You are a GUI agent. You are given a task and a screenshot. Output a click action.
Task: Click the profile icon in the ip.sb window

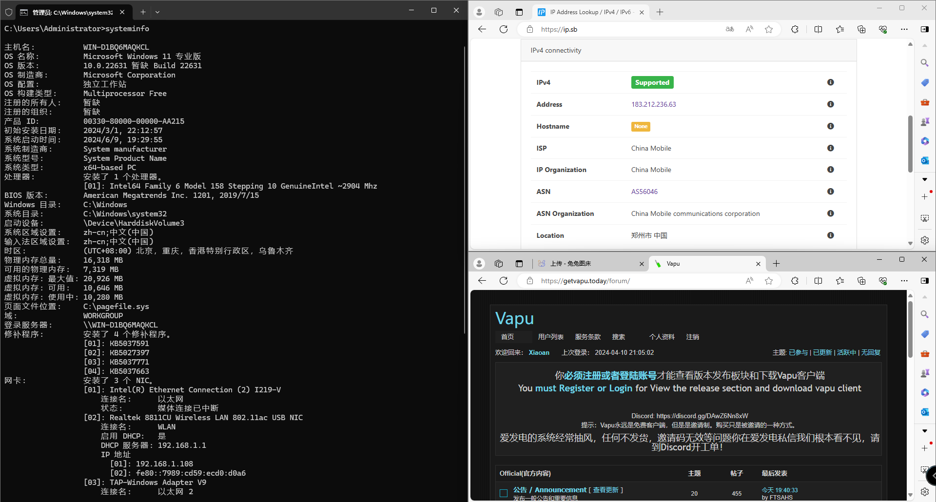click(x=479, y=12)
